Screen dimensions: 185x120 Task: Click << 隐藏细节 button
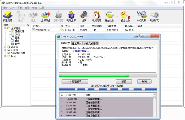[75, 81]
